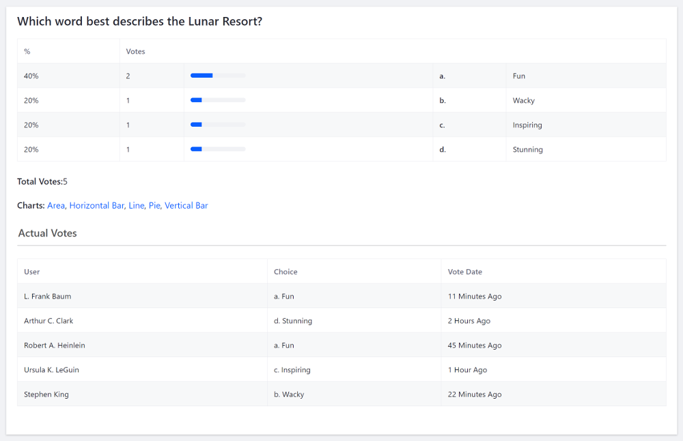683x441 pixels.
Task: Click the choice letter 'b.'
Action: 443,100
